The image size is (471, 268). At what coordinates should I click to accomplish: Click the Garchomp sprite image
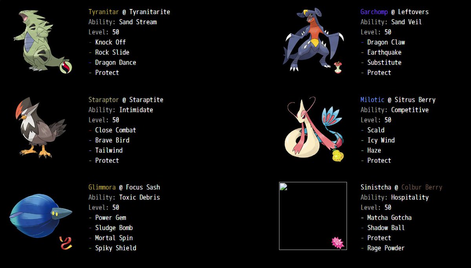click(313, 39)
